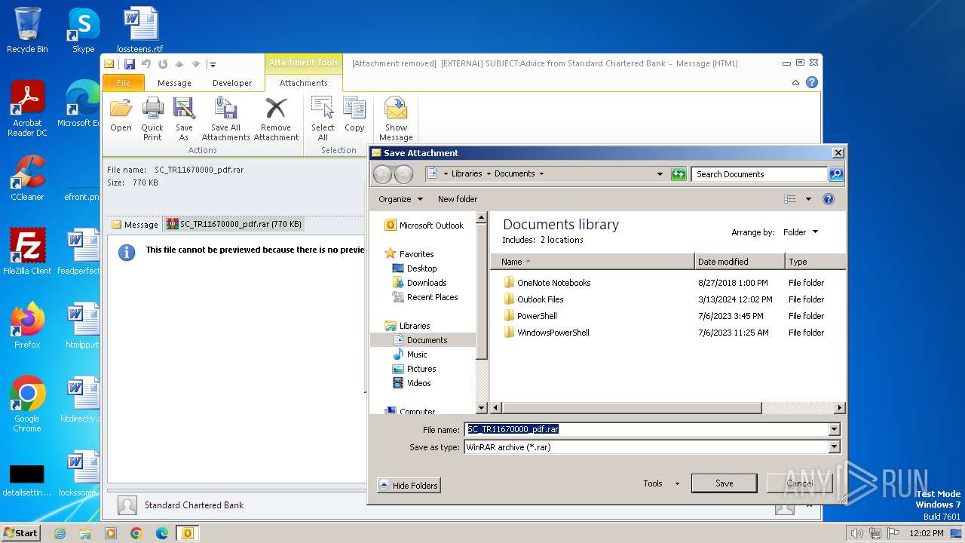Select Documents library in navigation pane

[x=422, y=340]
